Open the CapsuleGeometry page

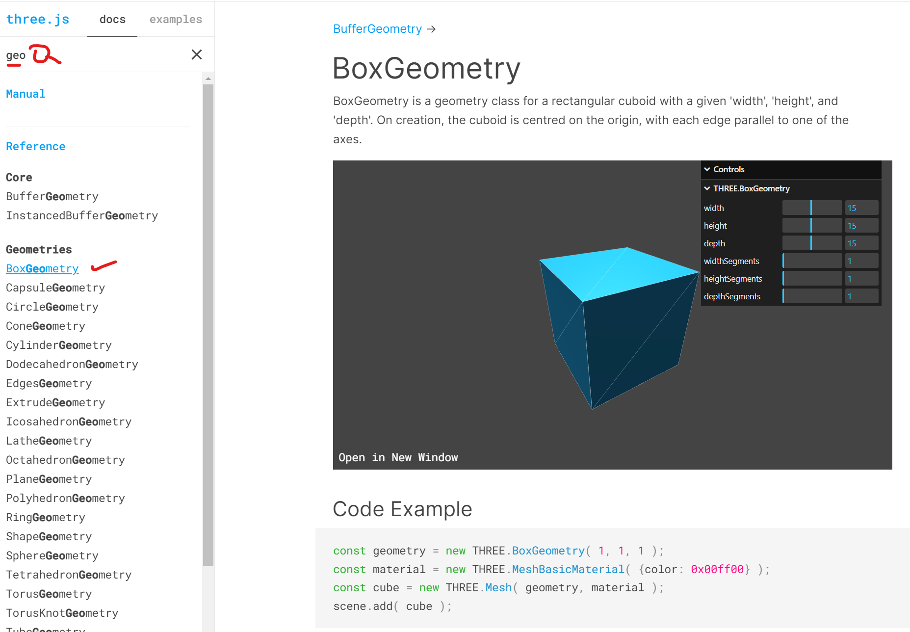tap(55, 288)
